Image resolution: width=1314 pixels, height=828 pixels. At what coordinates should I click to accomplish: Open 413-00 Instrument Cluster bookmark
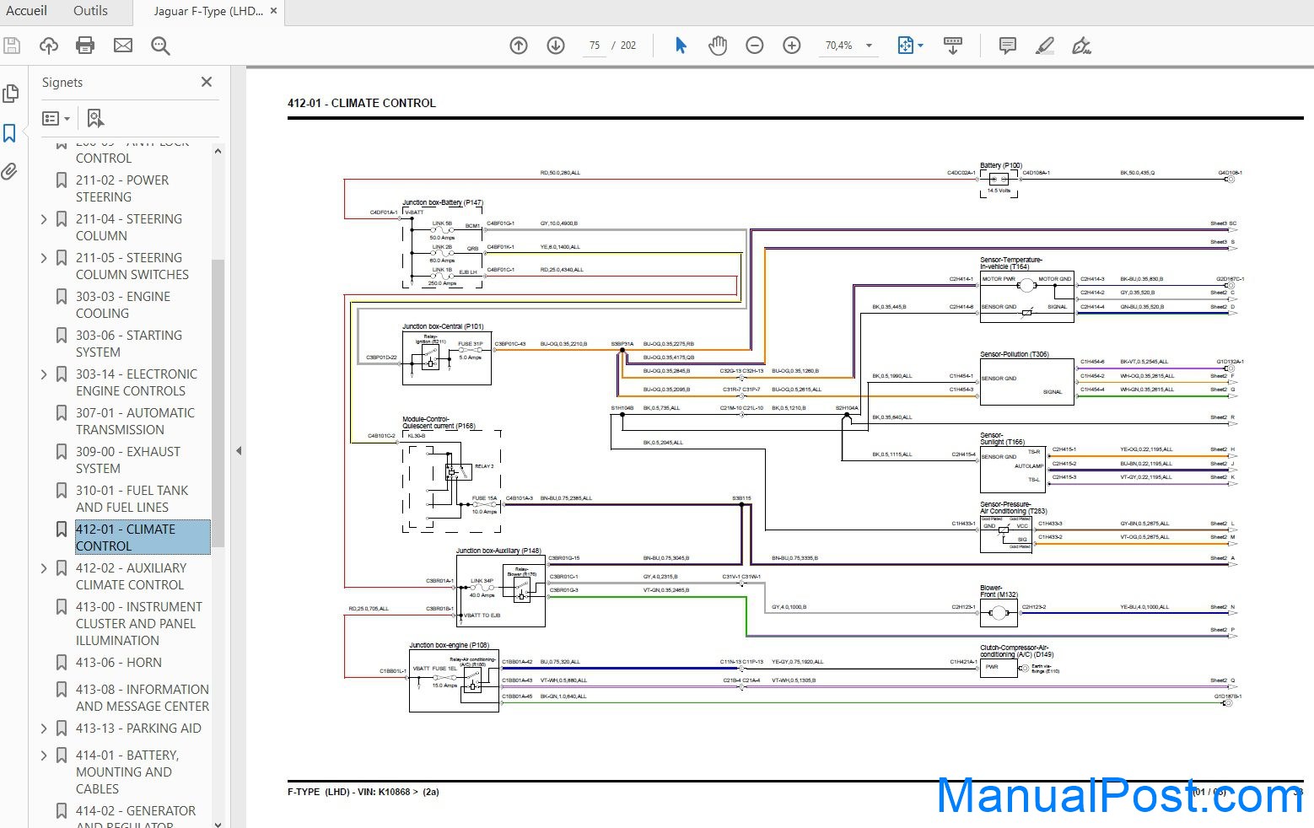(139, 624)
